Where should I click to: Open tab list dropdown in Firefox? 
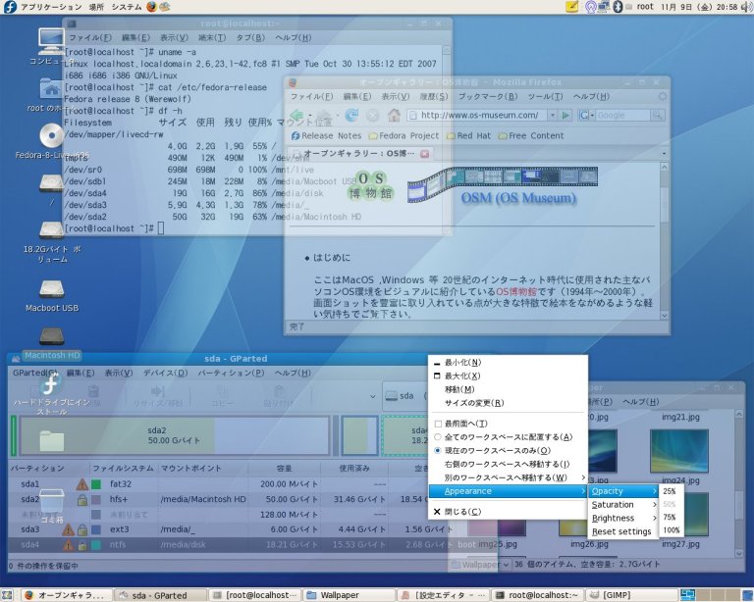[x=664, y=154]
